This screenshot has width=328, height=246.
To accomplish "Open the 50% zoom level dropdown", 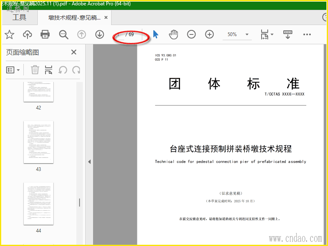I will (x=247, y=34).
